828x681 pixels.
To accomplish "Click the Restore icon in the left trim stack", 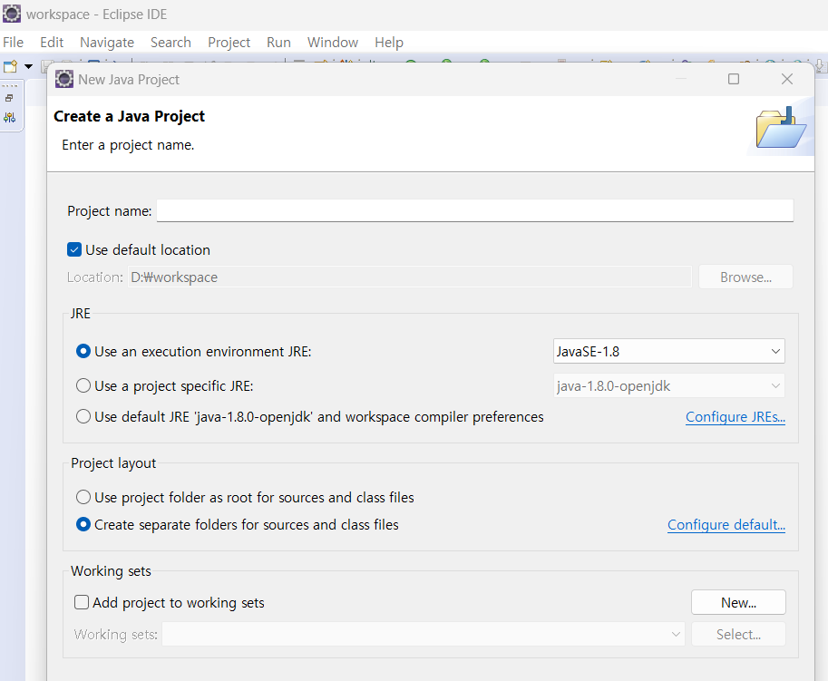I will pos(9,98).
